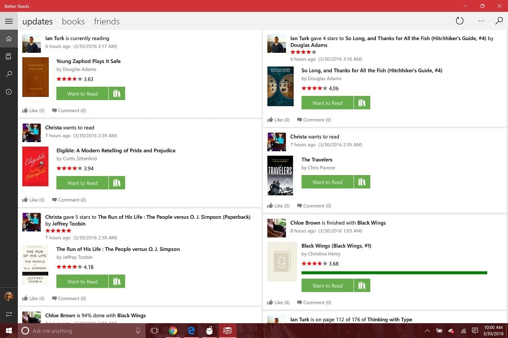Like Ian Turk's currently reading update
The image size is (508, 338).
(34, 111)
